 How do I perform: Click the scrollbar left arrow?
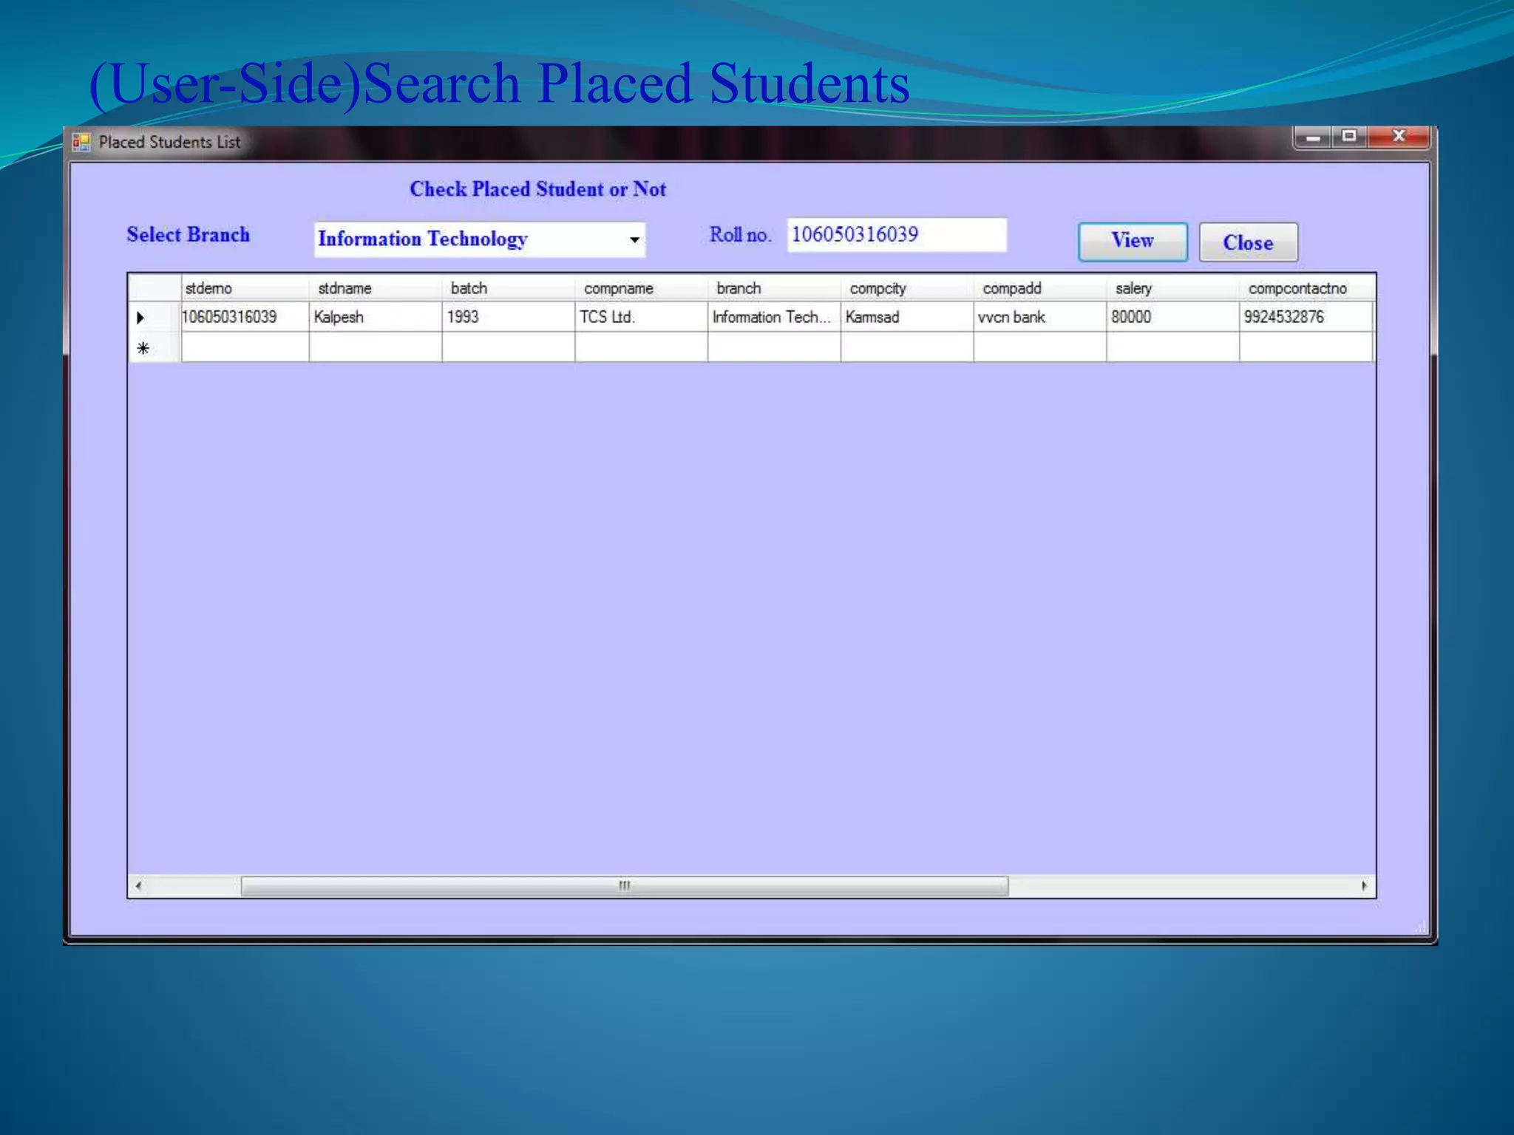(138, 886)
